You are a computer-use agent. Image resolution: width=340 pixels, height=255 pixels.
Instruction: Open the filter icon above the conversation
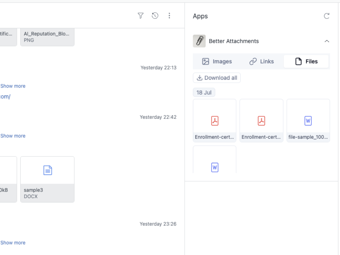tap(140, 16)
